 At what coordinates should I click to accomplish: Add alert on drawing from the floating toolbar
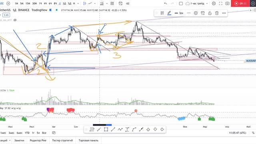pos(203,13)
